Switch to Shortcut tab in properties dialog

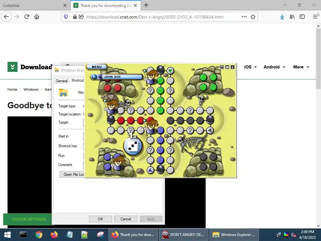(77, 80)
